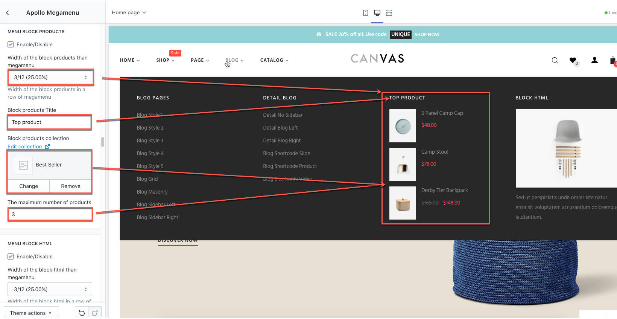Open Detail Blog Left link
617x319 pixels.
pyautogui.click(x=281, y=128)
